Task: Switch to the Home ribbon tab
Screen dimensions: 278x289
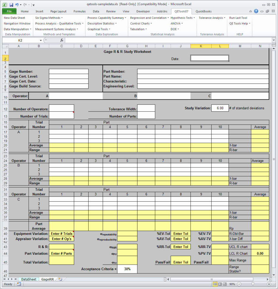Action: coord(25,11)
